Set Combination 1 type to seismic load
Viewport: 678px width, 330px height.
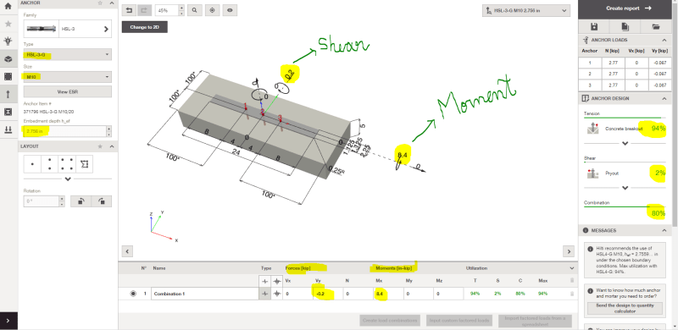277,294
